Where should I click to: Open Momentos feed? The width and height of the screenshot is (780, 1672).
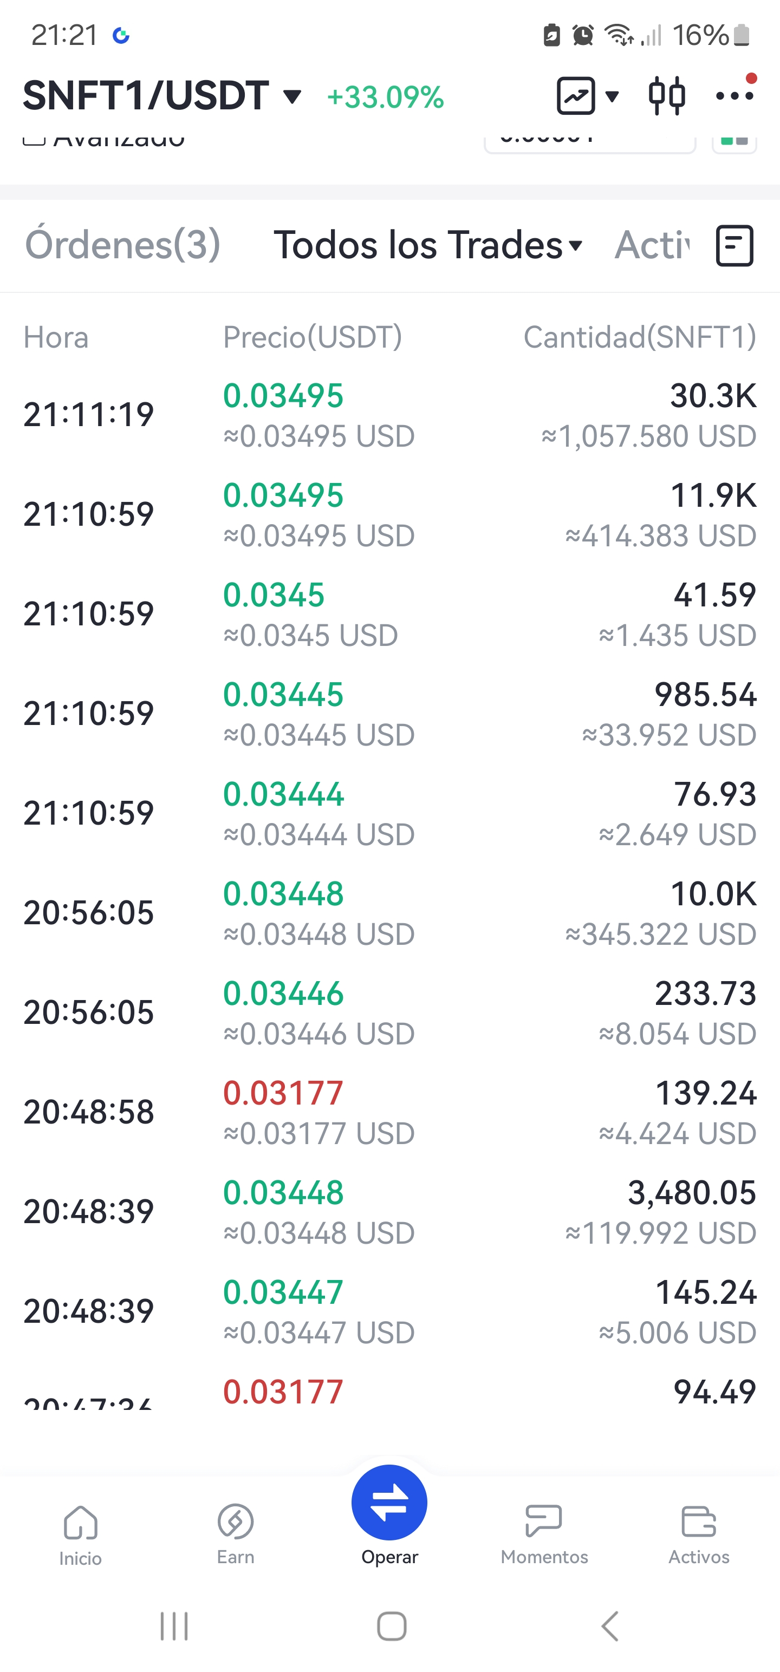pyautogui.click(x=544, y=1534)
